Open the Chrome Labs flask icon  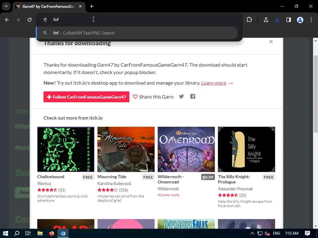(266, 20)
